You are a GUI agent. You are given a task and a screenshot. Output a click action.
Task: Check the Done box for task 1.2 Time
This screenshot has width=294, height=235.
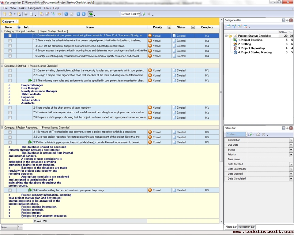pos(10,41)
